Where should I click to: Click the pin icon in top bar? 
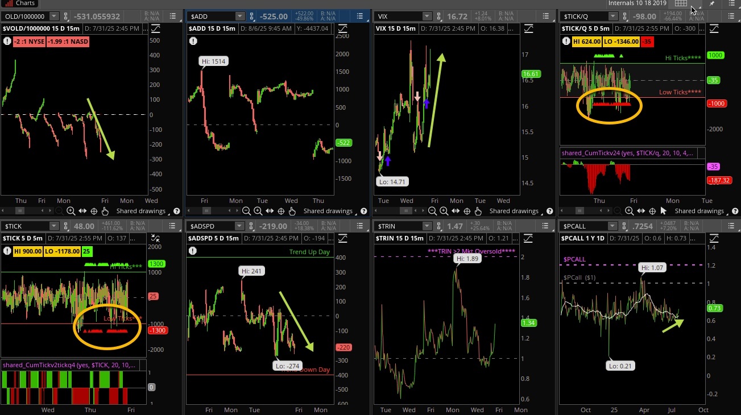point(711,3)
